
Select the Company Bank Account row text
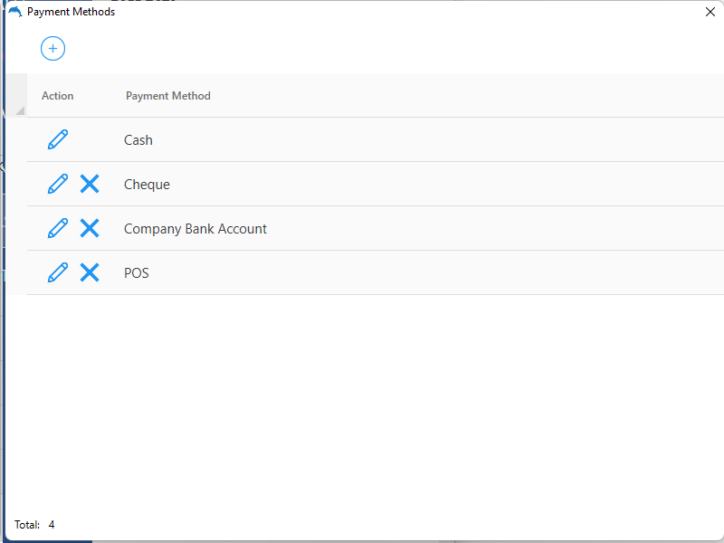pyautogui.click(x=195, y=229)
